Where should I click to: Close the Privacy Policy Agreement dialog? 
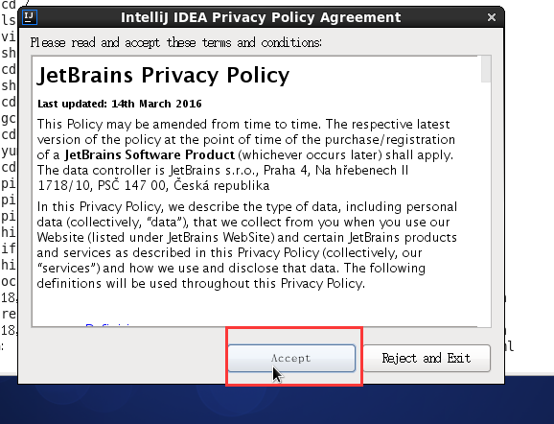click(492, 17)
